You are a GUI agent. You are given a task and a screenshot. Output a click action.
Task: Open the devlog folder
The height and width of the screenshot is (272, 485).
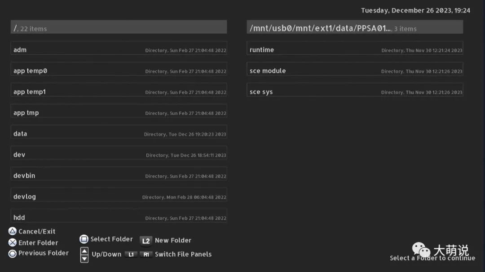pos(119,196)
